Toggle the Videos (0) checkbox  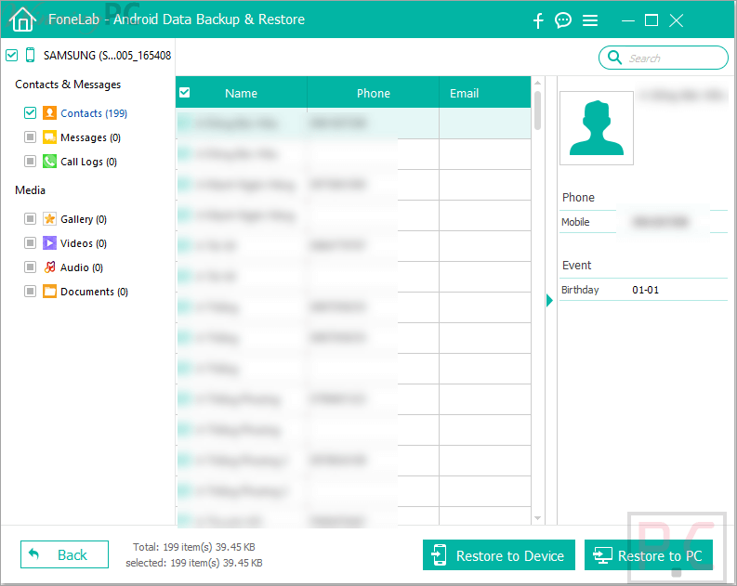point(30,242)
